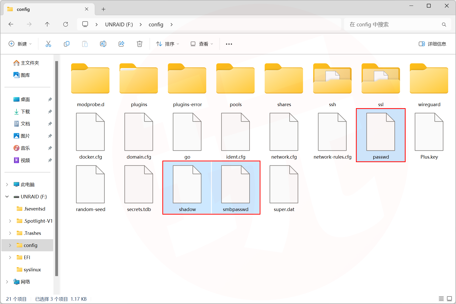Image resolution: width=456 pixels, height=304 pixels.
Task: Expand the Network (网络) tree node
Action: [7, 282]
